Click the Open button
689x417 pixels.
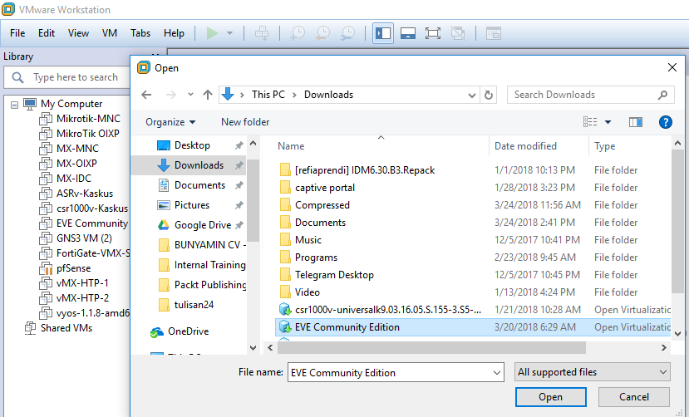pos(550,397)
